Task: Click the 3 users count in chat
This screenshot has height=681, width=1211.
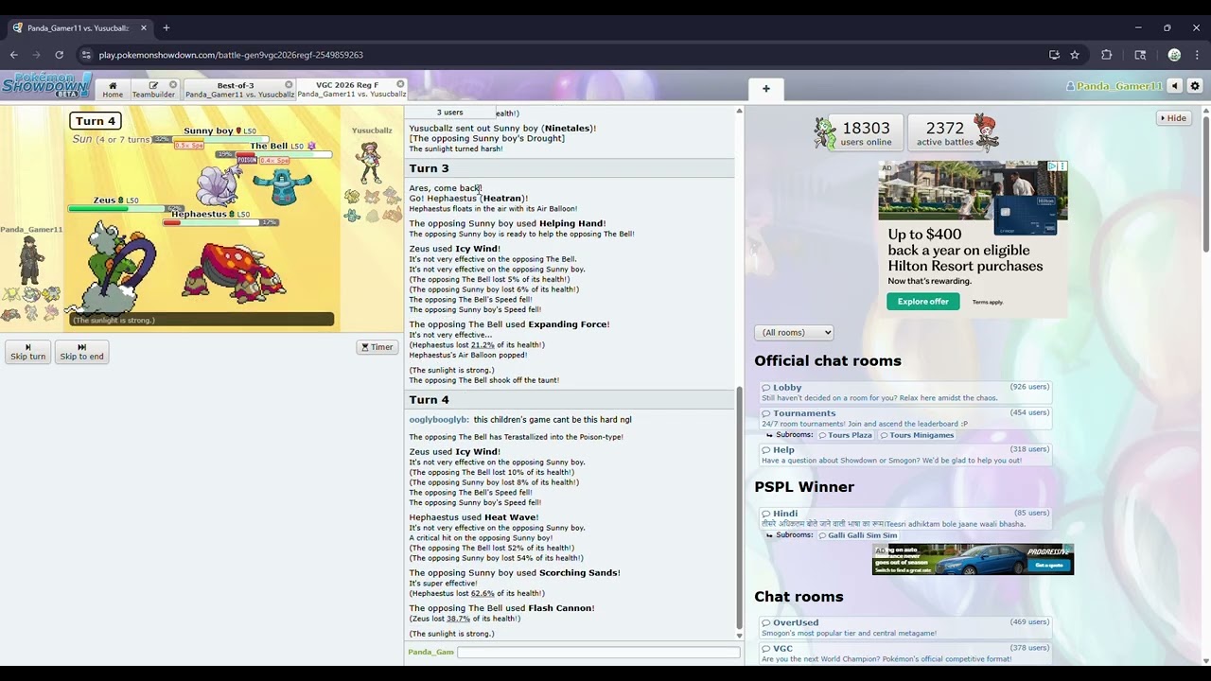Action: (449, 113)
